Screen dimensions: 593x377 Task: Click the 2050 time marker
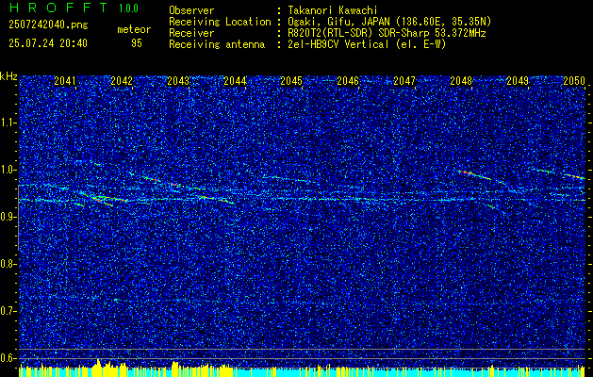click(574, 81)
